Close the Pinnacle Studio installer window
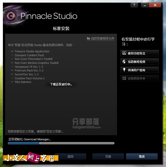The image size is (166, 167). coord(155,5)
